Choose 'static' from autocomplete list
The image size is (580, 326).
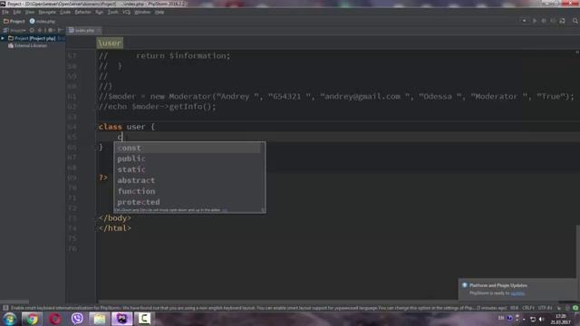[189, 169]
